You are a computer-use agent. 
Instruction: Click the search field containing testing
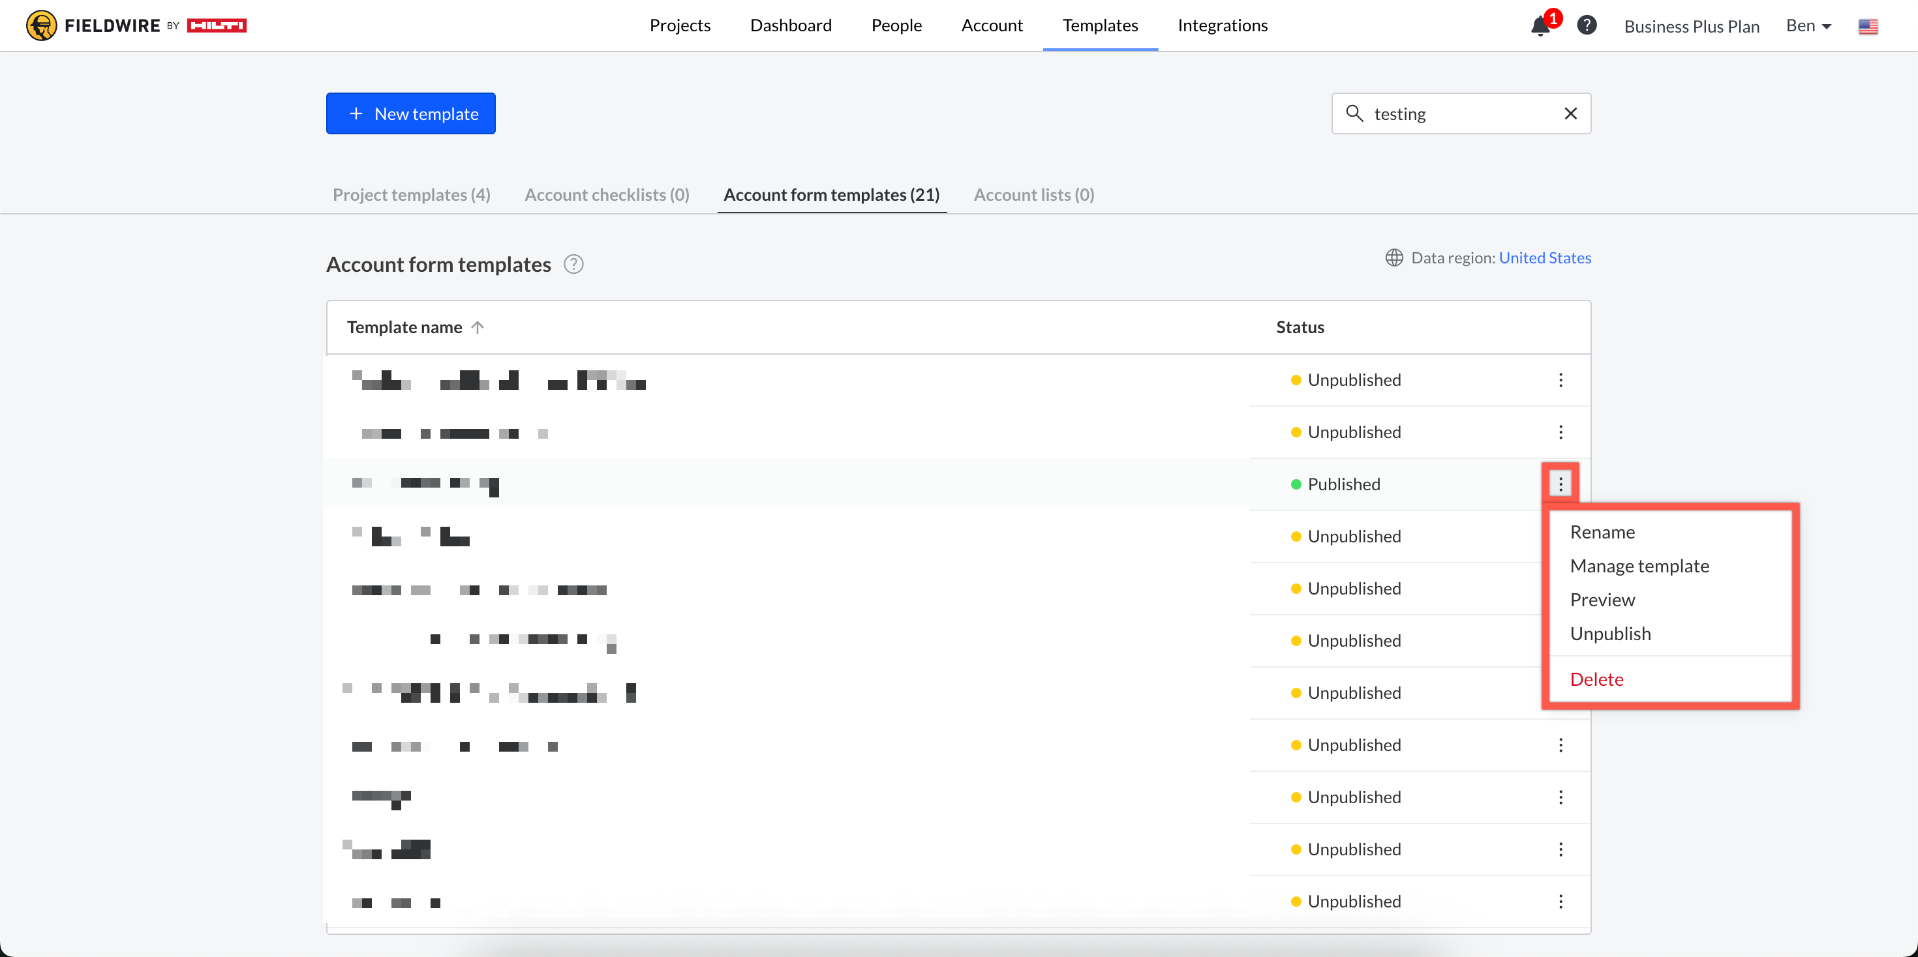(x=1459, y=114)
